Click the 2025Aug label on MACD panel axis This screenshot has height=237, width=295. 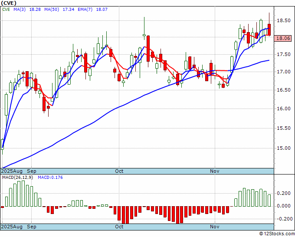12,227
